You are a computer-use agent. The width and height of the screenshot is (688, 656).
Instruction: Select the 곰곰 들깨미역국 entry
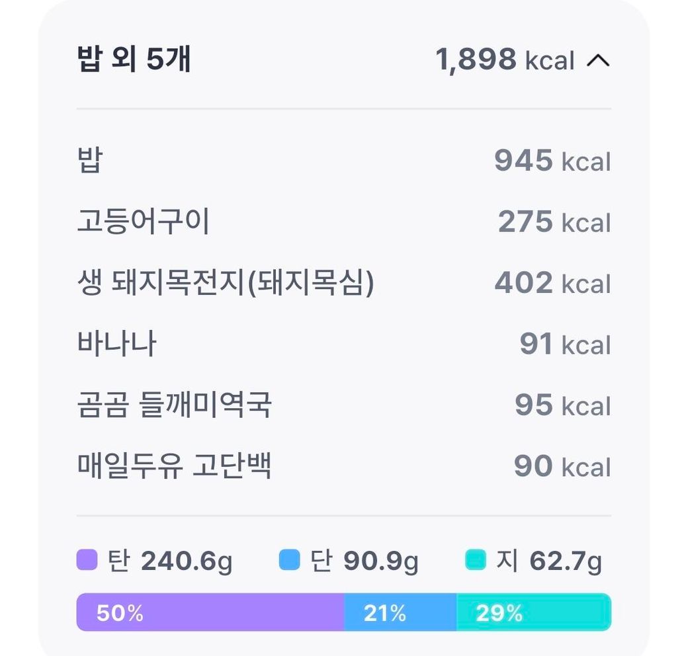pos(174,405)
